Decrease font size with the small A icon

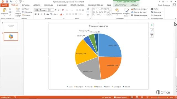tap(59, 10)
